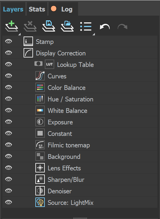This screenshot has height=219, width=160.
Task: Select the Curves layer name
Action: coord(57,76)
